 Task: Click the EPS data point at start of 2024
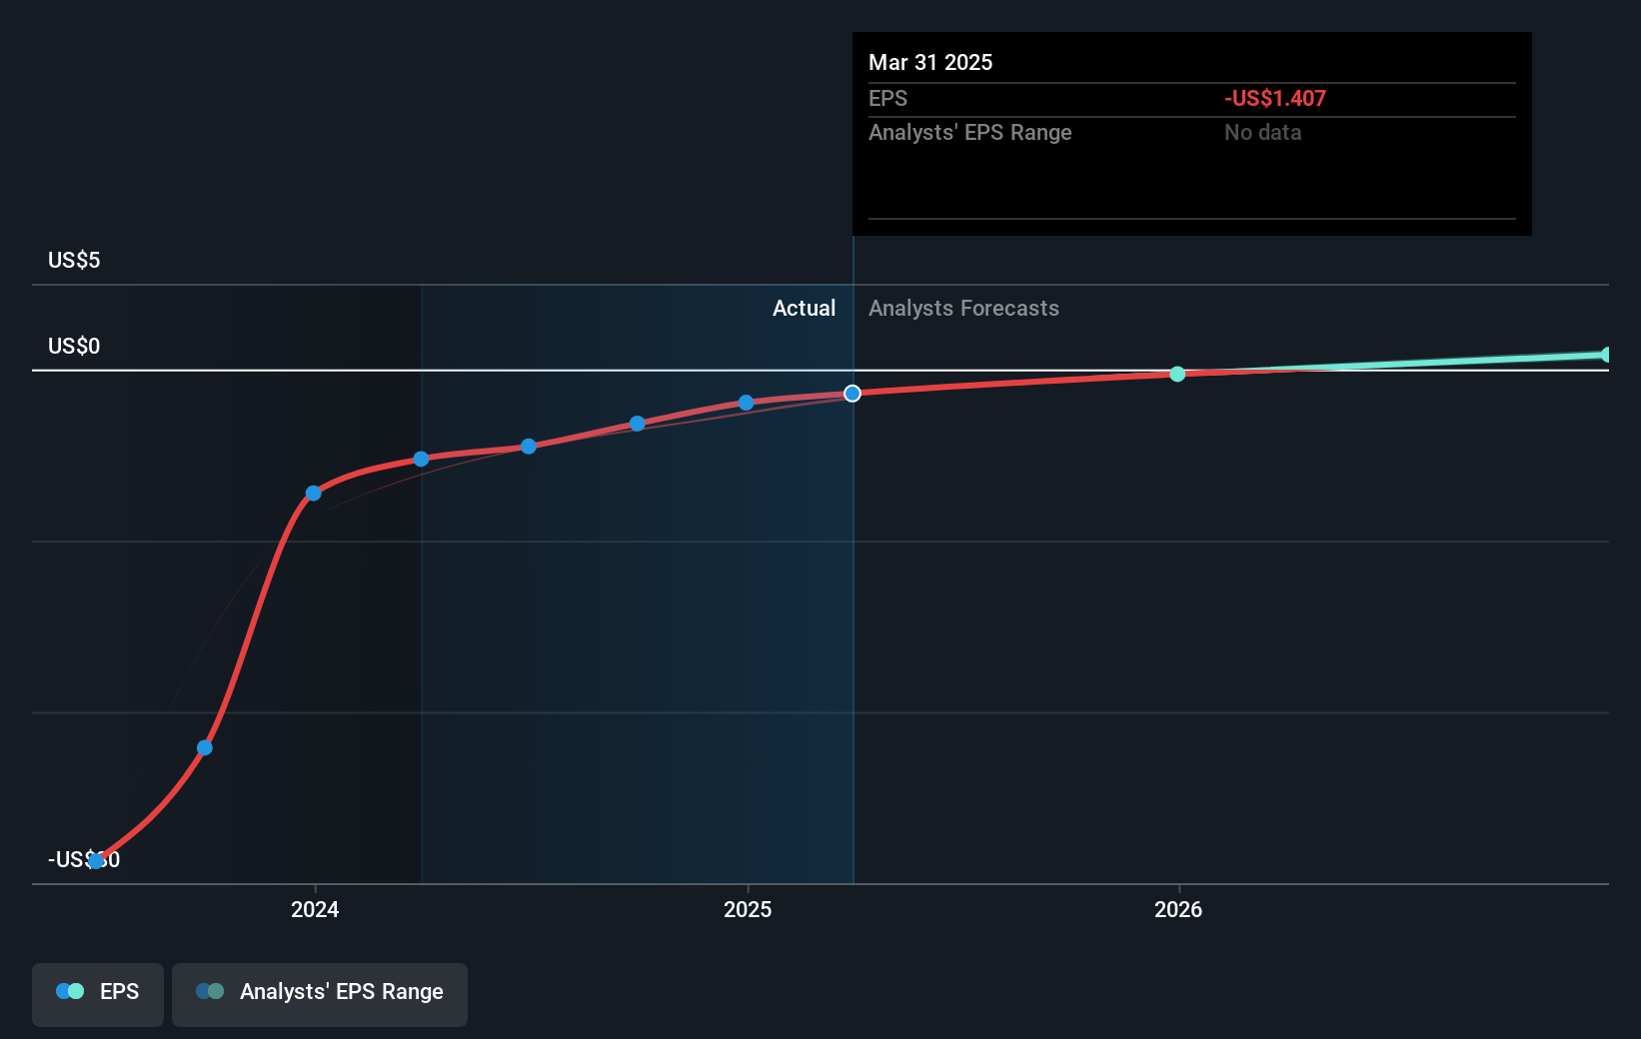314,494
